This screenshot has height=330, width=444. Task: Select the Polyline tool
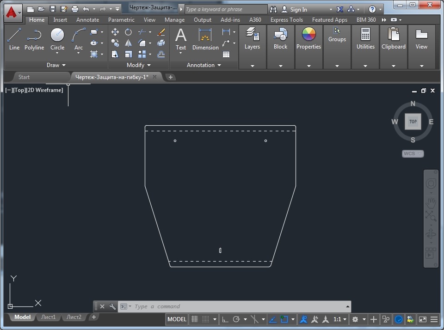(x=34, y=39)
